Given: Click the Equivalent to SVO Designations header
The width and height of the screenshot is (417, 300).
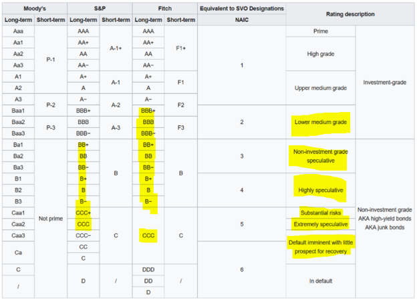Looking at the screenshot, I should (x=242, y=9).
